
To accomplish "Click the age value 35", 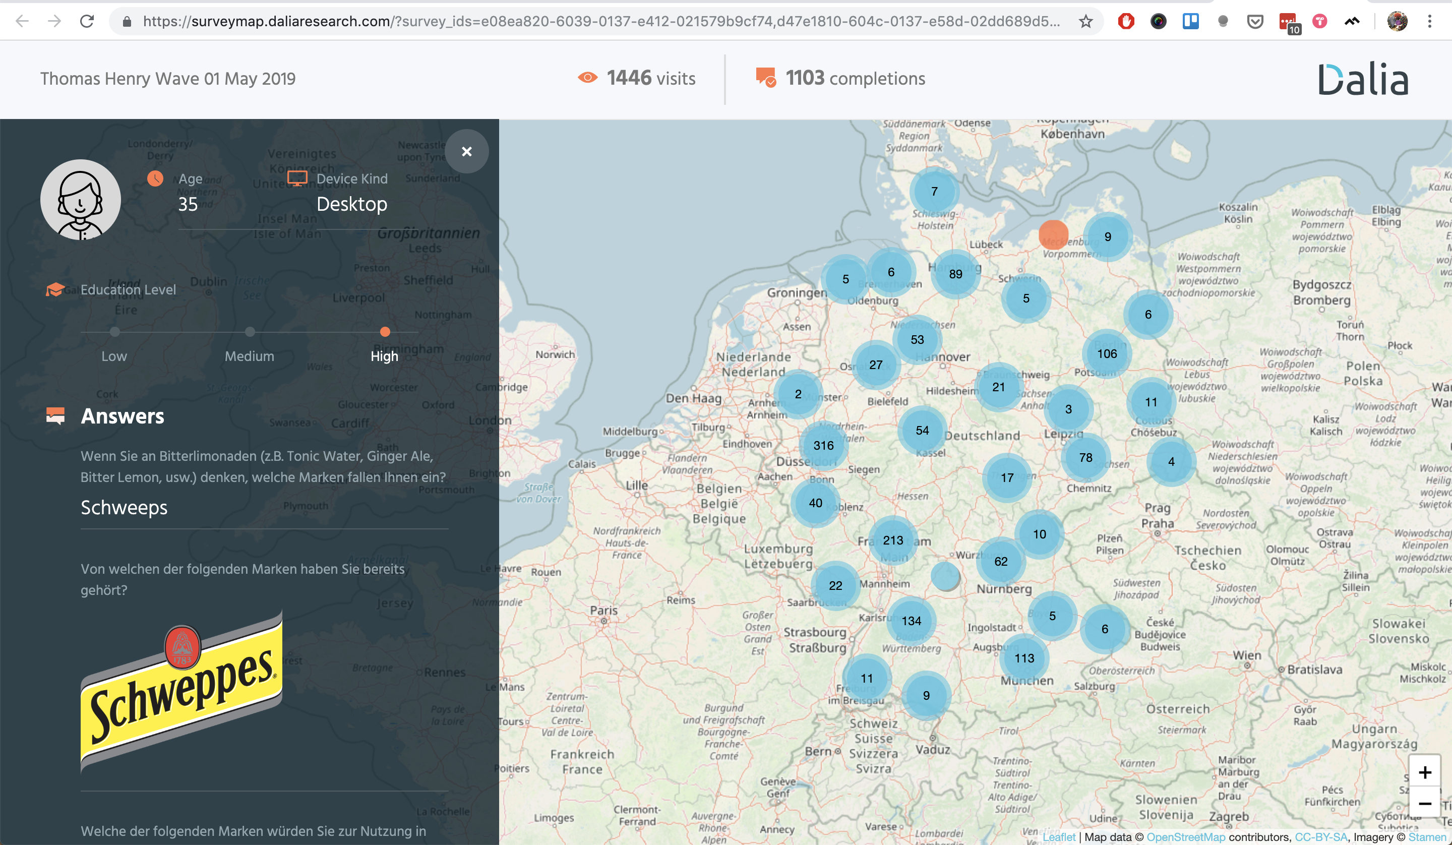I will pos(188,204).
